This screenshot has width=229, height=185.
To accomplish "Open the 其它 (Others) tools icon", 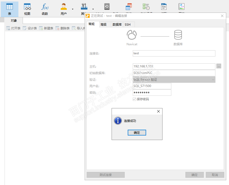I will [84, 9].
